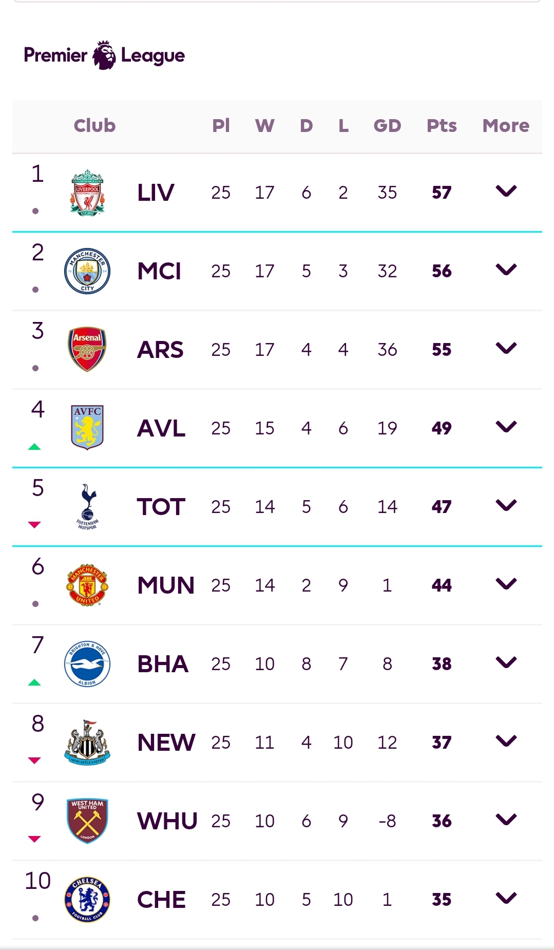This screenshot has height=950, width=554.
Task: Click the Manchester United crest
Action: pyautogui.click(x=87, y=585)
